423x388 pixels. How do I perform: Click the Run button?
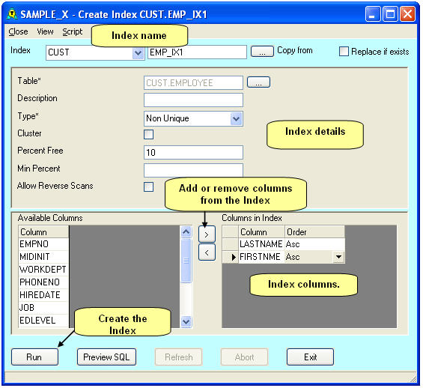(34, 357)
